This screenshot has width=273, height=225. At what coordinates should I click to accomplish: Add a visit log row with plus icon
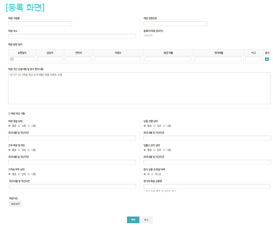pos(267,59)
